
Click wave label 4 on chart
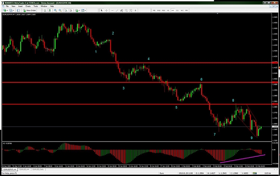coord(148,59)
